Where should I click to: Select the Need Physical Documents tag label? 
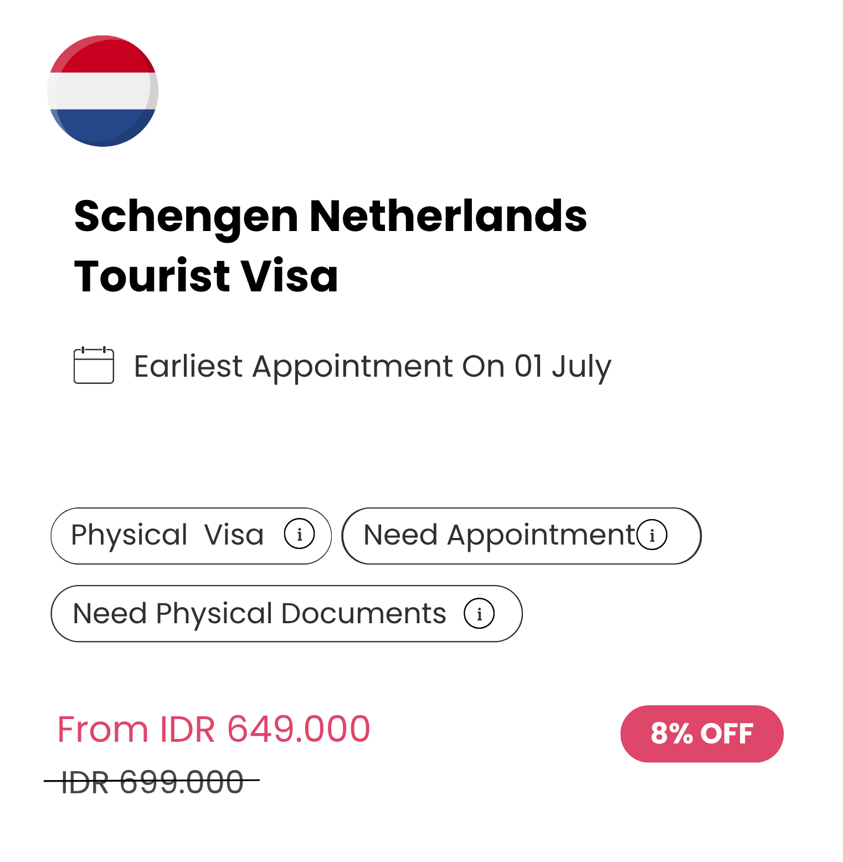tap(259, 614)
